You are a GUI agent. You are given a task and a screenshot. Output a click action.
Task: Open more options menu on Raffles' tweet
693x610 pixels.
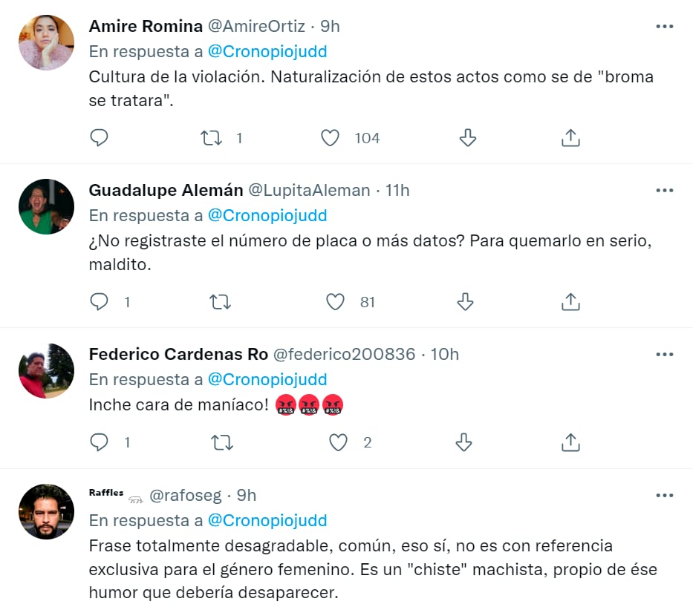point(664,495)
